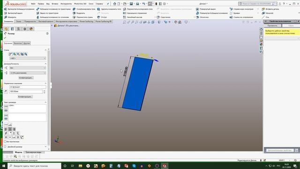The image size is (300, 169).
Task: Click Конфигурации button under tolerance
Action: coord(26,78)
